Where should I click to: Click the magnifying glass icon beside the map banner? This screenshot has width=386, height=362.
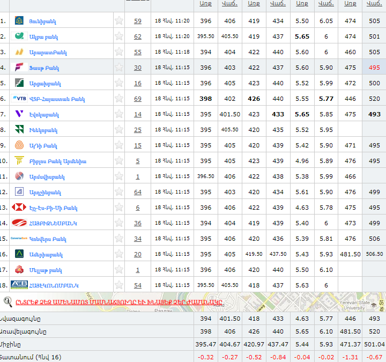[8, 302]
